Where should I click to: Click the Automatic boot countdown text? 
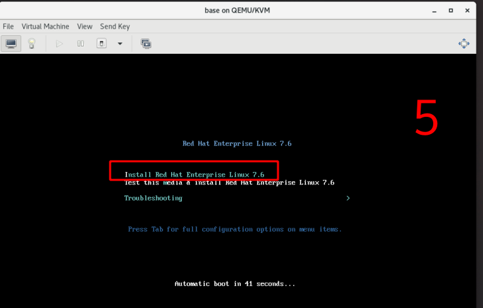coord(235,283)
